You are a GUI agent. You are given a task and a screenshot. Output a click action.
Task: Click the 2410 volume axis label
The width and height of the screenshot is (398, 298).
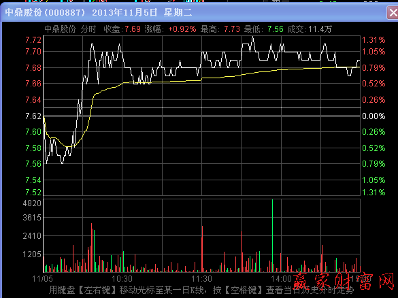click(32, 236)
